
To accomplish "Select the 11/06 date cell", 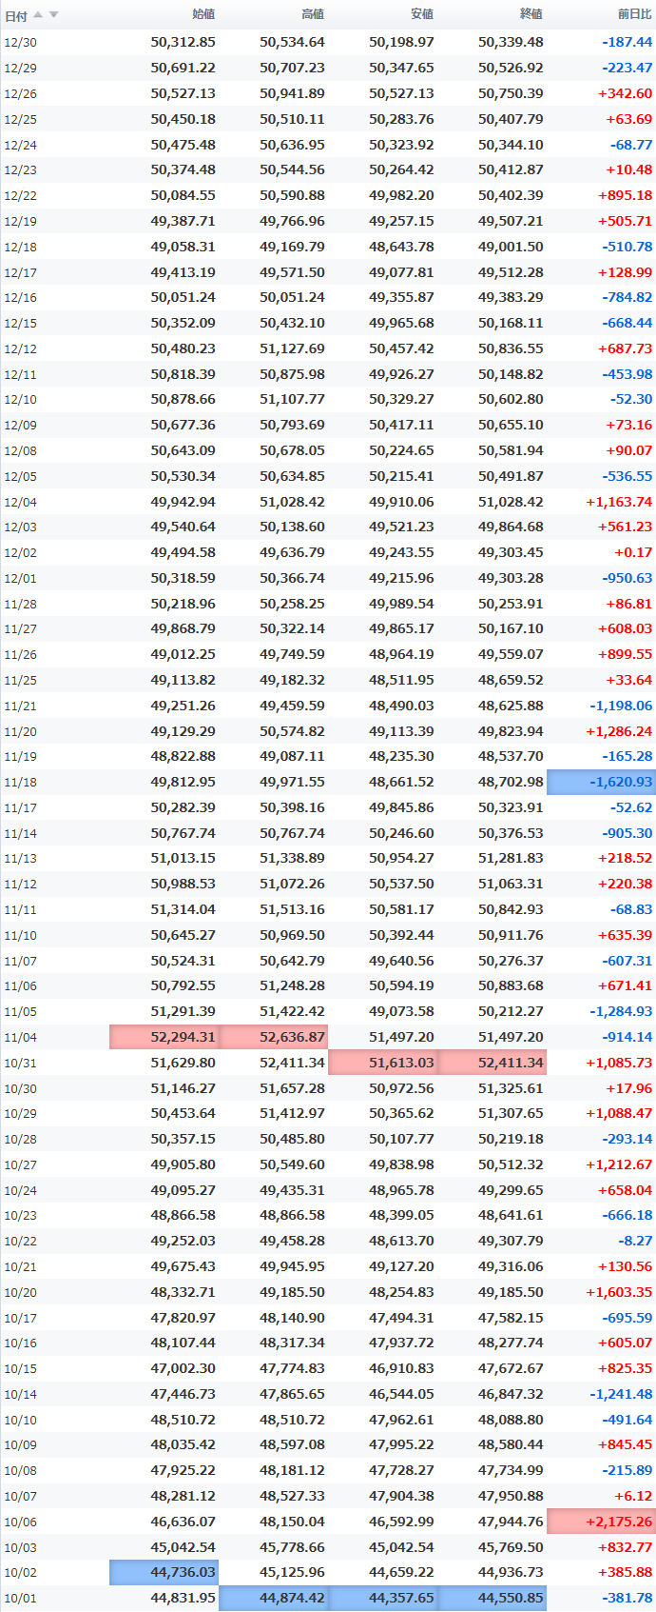I will click(x=21, y=986).
